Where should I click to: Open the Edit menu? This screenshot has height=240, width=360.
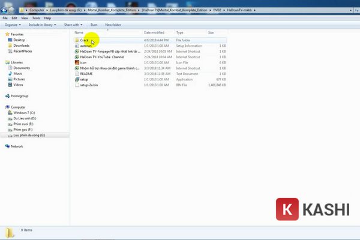(x=14, y=18)
